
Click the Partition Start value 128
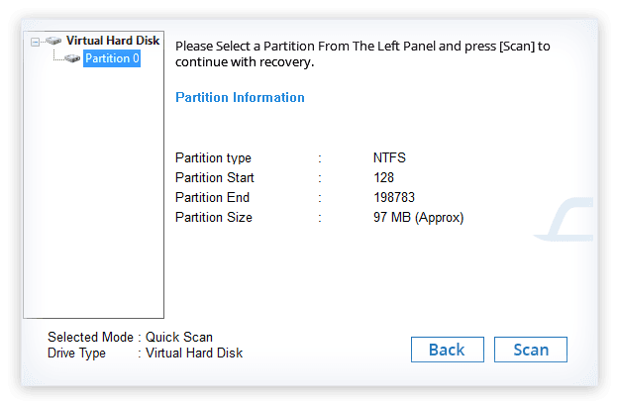[383, 177]
